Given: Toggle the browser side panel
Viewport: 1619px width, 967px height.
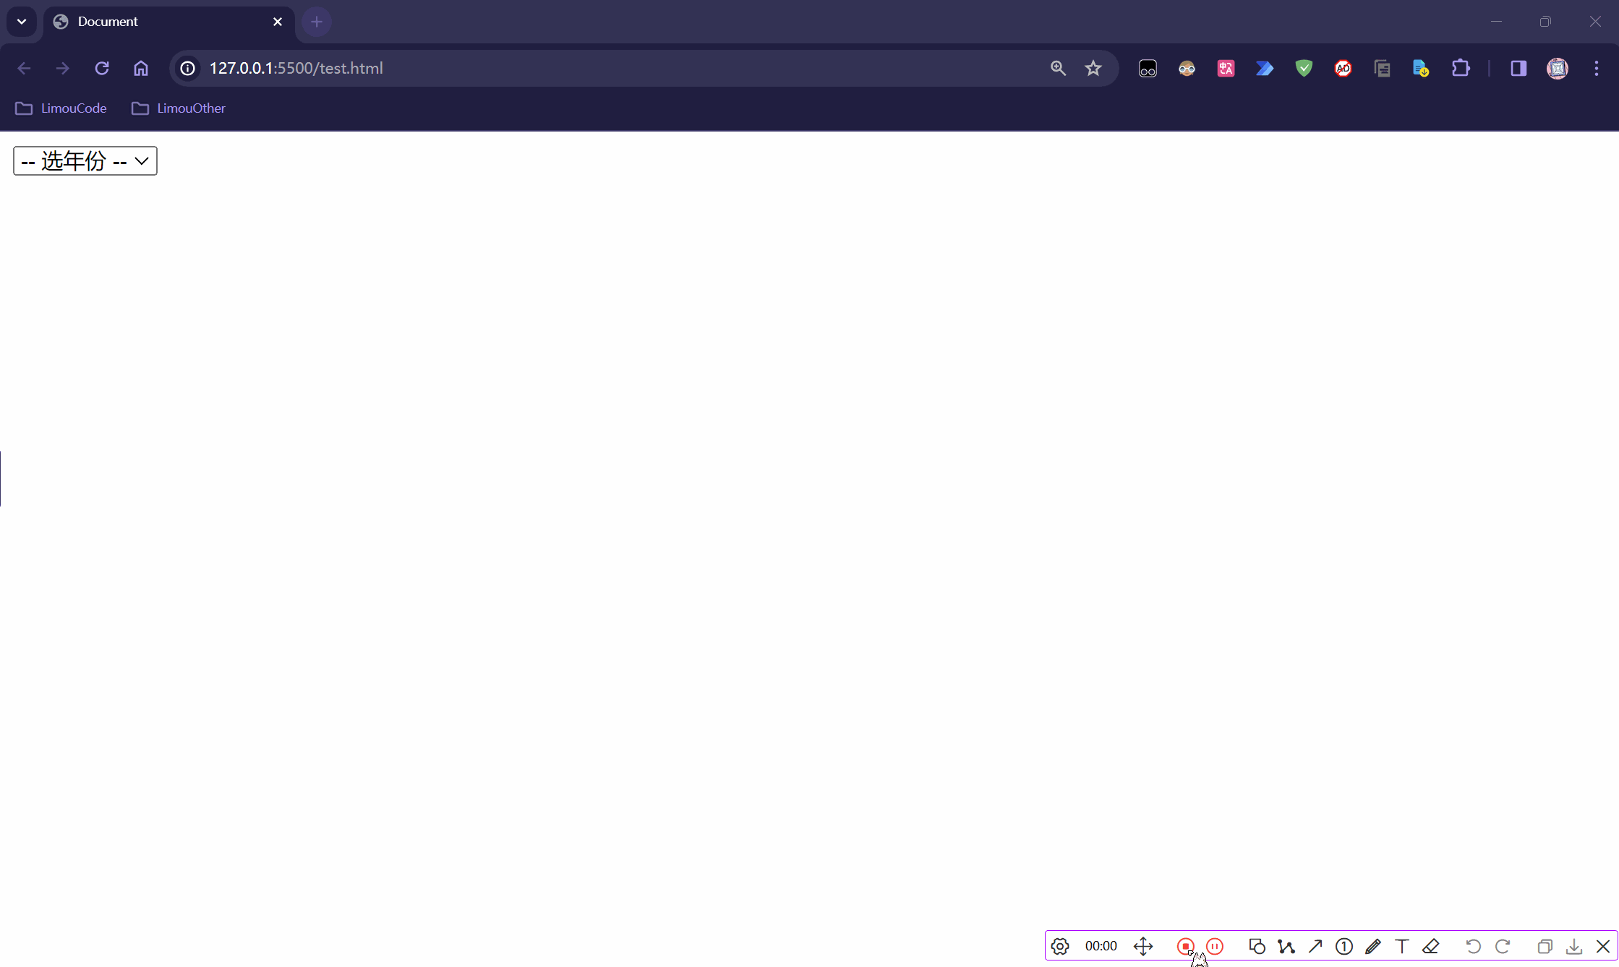Looking at the screenshot, I should [x=1518, y=68].
